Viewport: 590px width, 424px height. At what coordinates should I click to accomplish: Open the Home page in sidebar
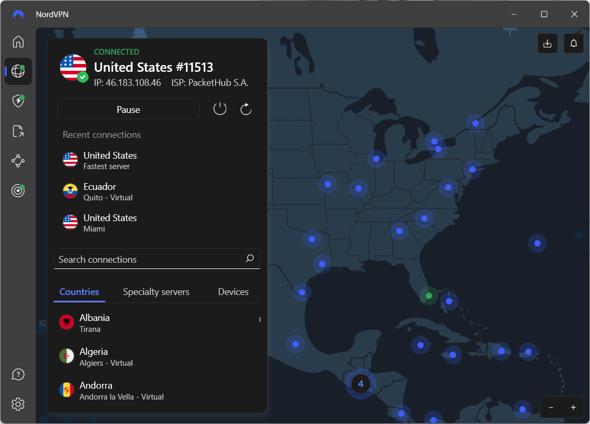[18, 42]
